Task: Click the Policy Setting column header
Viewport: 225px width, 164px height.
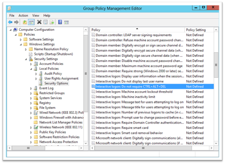Action: pos(196,30)
